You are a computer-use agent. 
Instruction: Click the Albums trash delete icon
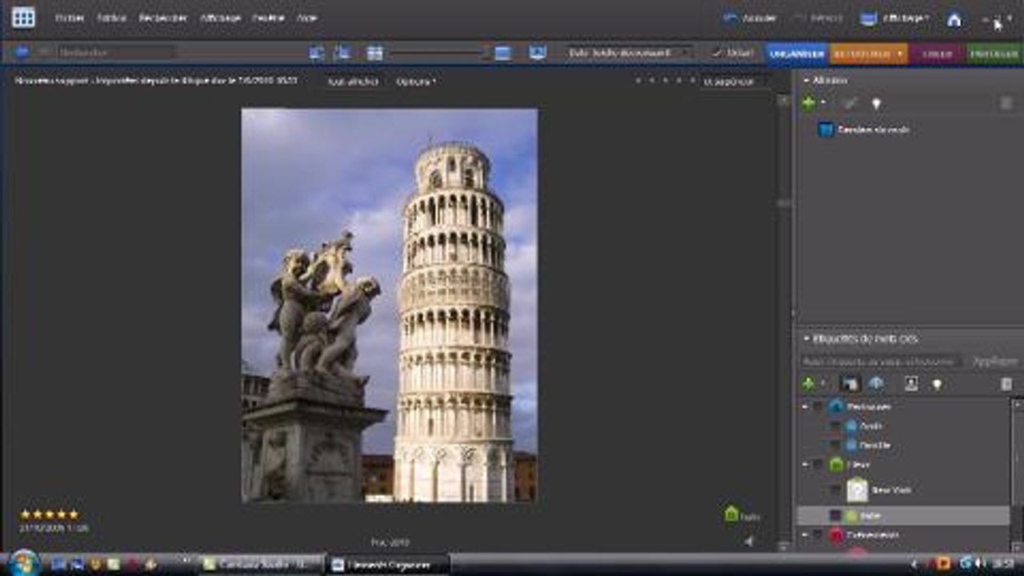1006,103
